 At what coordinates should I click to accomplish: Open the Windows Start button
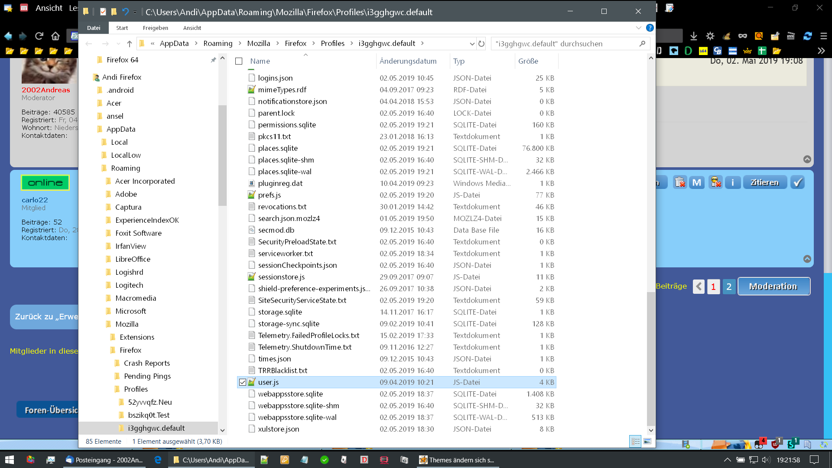coord(9,460)
